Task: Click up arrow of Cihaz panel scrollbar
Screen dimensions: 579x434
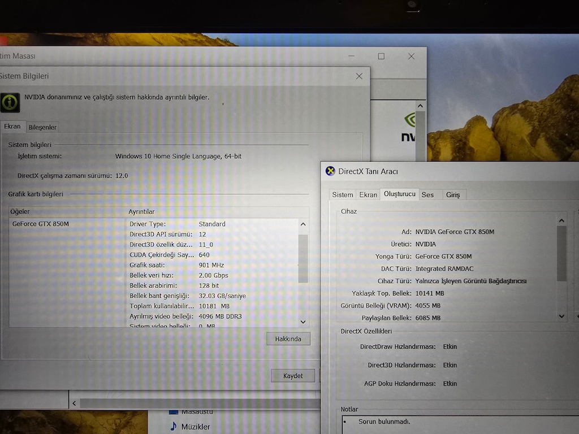Action: [x=561, y=221]
